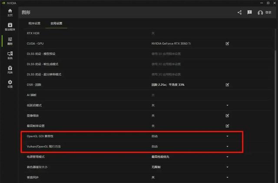The height and width of the screenshot is (183, 278).
Task: Click the 最高性能优先 power mode value
Action: [x=160, y=157]
